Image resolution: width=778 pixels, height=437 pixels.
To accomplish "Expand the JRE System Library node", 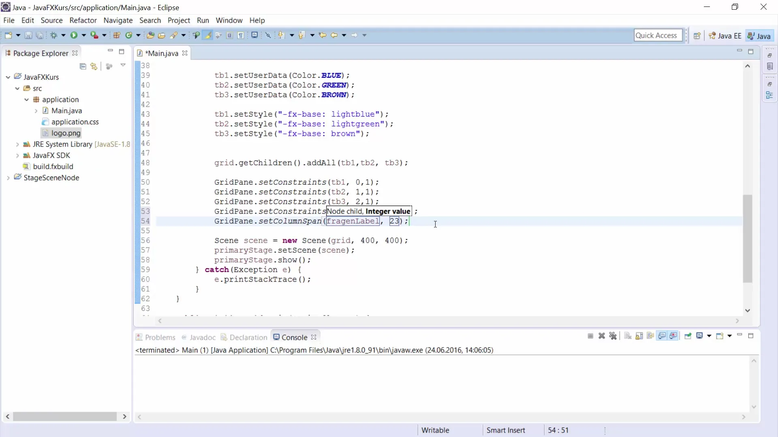I will 17,144.
